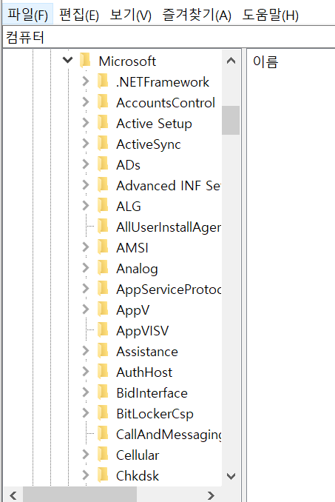This screenshot has height=502, width=335.
Task: Click the BitLockerCsp folder icon
Action: 103,412
